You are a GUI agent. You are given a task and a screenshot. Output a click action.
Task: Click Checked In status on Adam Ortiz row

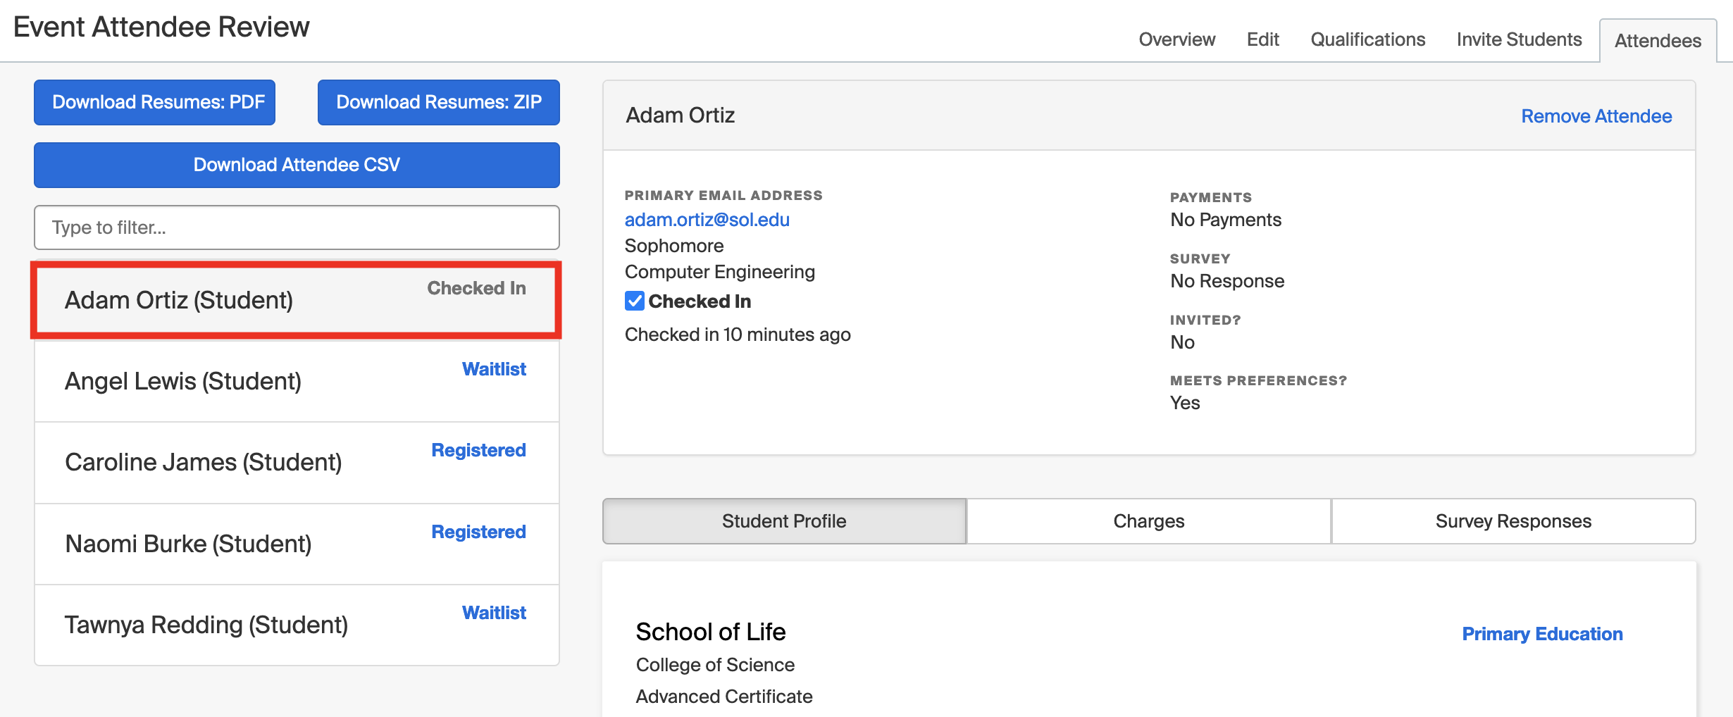coord(476,288)
